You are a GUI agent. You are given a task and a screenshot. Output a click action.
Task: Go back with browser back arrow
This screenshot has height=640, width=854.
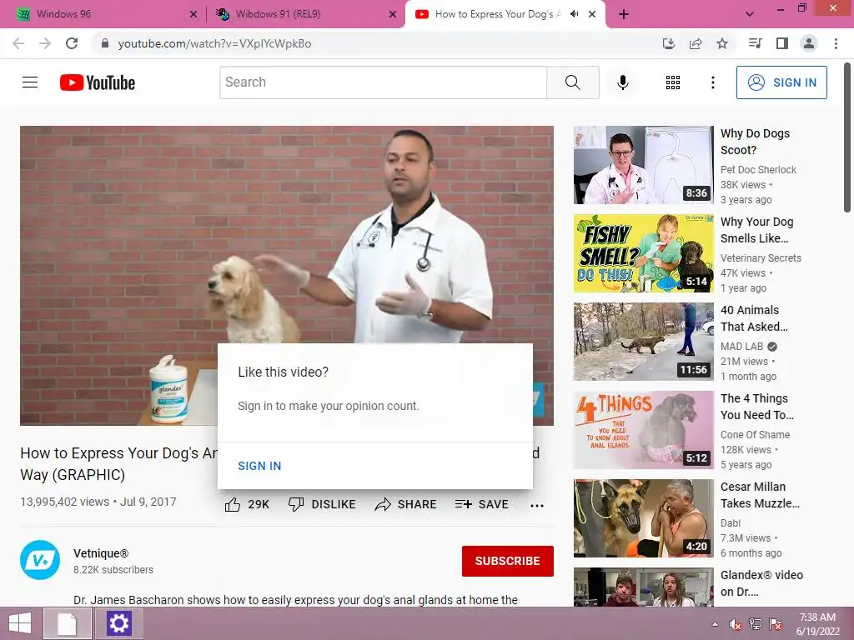pos(18,43)
